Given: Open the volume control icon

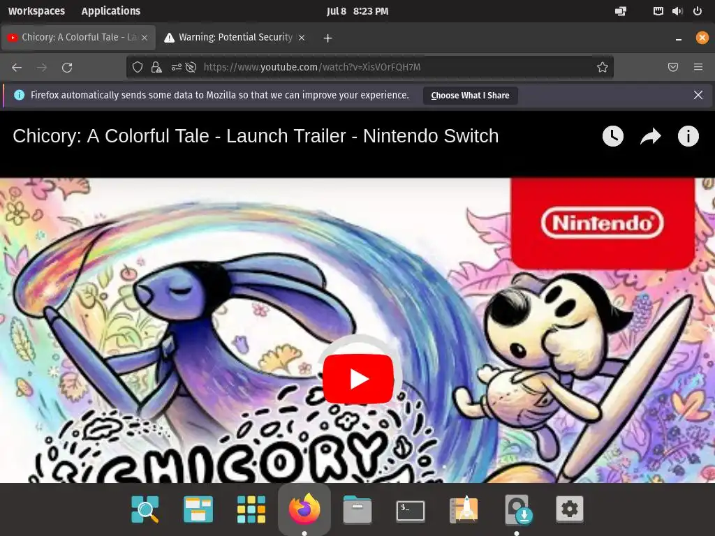Looking at the screenshot, I should tap(677, 11).
